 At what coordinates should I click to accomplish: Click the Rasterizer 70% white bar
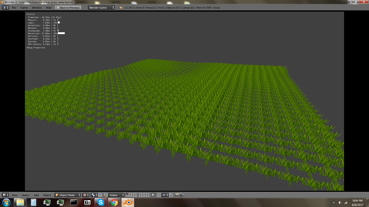[x=61, y=33]
